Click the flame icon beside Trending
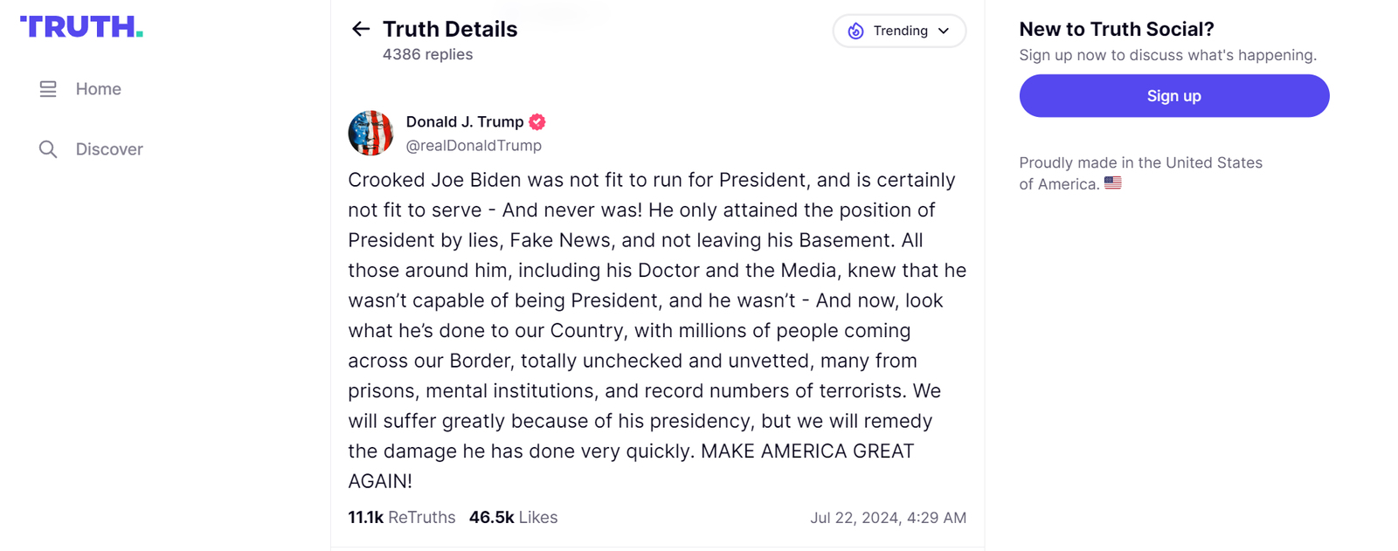 coord(855,31)
